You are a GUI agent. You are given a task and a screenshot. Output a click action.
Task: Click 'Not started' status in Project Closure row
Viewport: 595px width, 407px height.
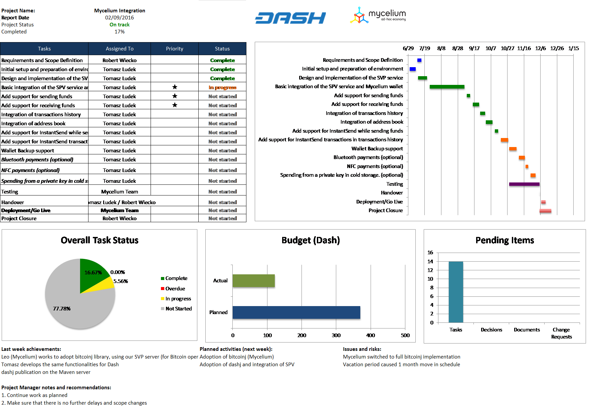(x=222, y=218)
